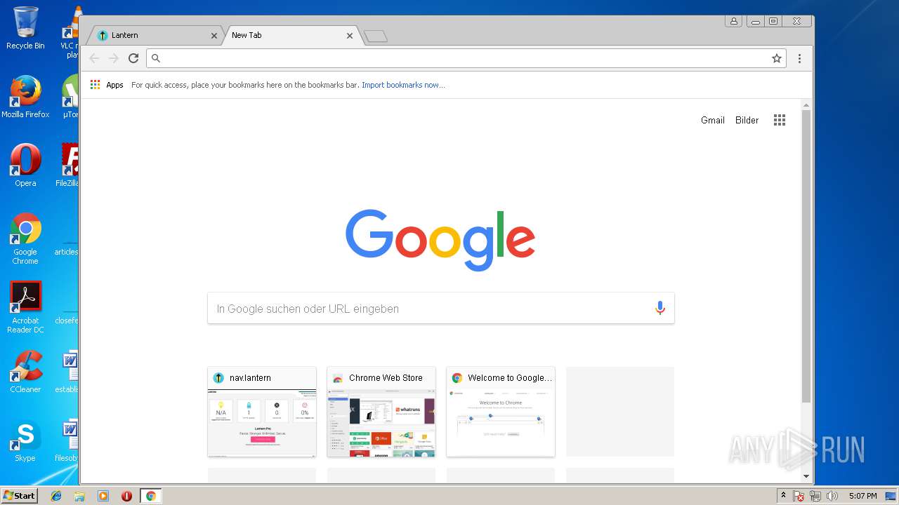Screen dimensions: 899x505
Task: Open the Windows Start menu
Action: pyautogui.click(x=19, y=496)
